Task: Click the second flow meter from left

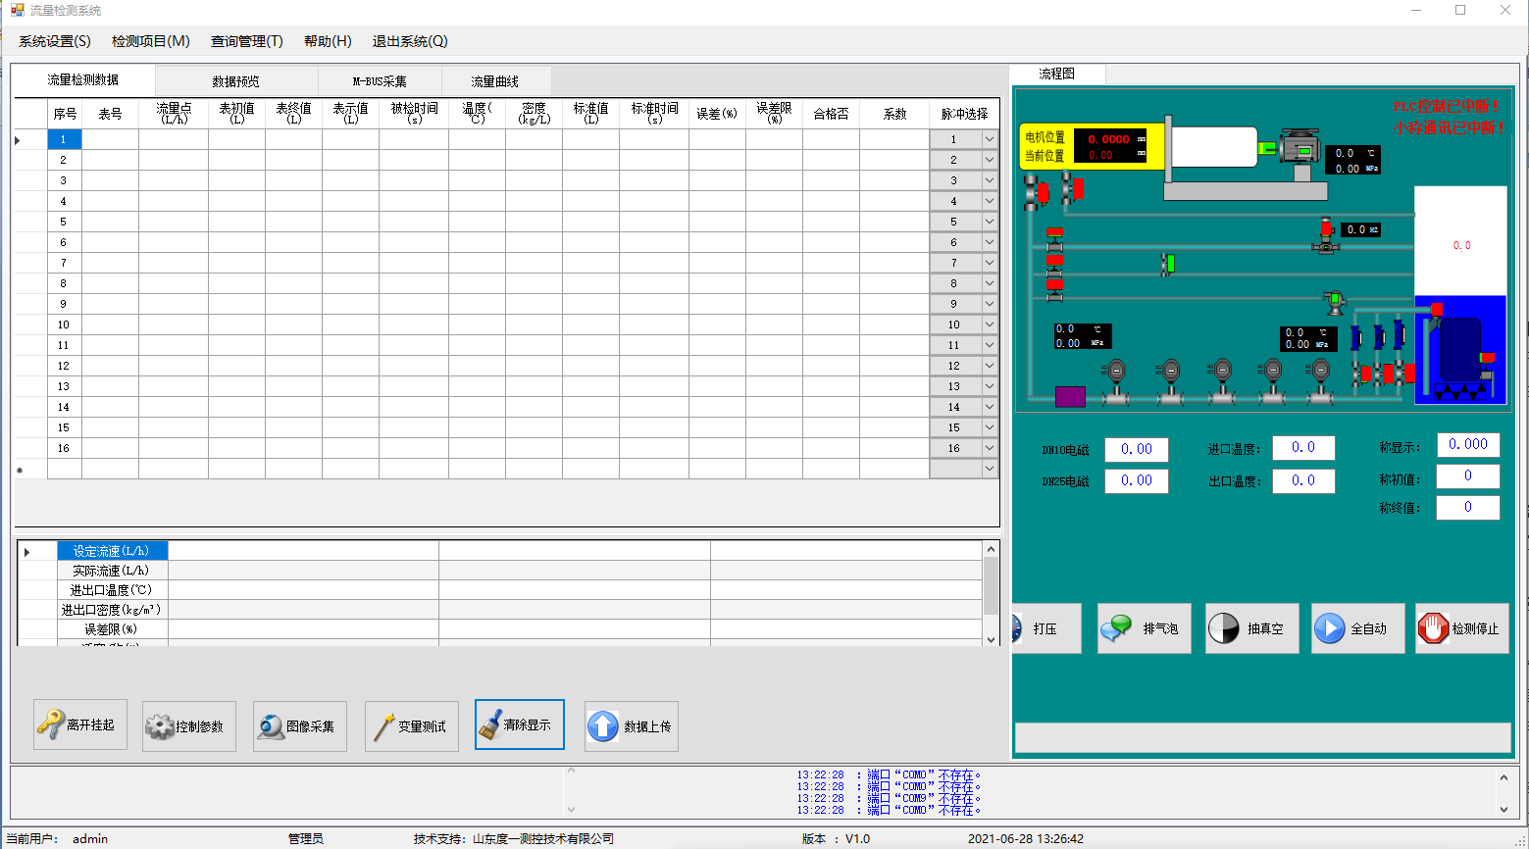Action: 1169,381
